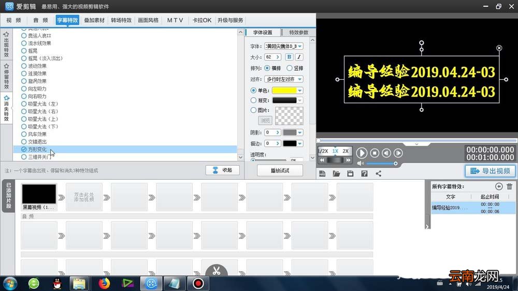Mute the preview volume speaker icon

click(x=360, y=163)
